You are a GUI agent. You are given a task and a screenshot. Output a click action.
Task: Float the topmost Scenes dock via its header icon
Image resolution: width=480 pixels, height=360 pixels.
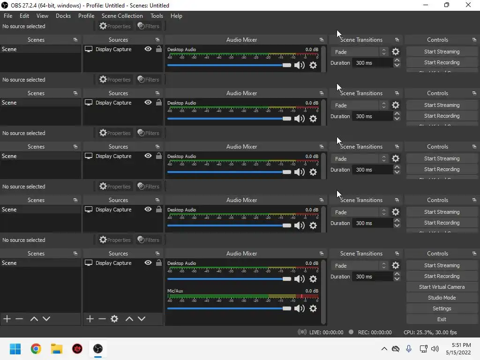tap(75, 40)
